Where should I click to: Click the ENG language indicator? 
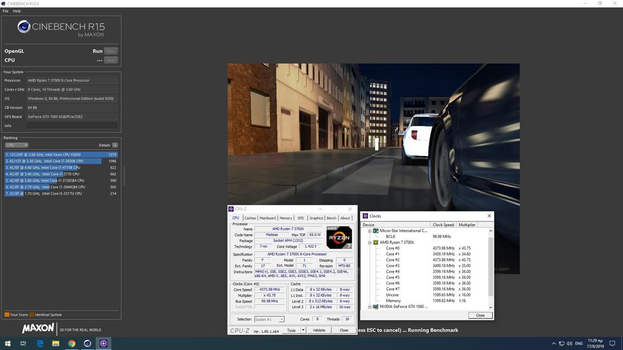coord(579,344)
